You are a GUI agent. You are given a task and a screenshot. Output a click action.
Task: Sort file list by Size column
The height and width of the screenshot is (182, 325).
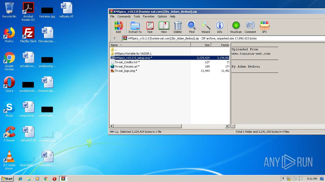click(x=201, y=45)
